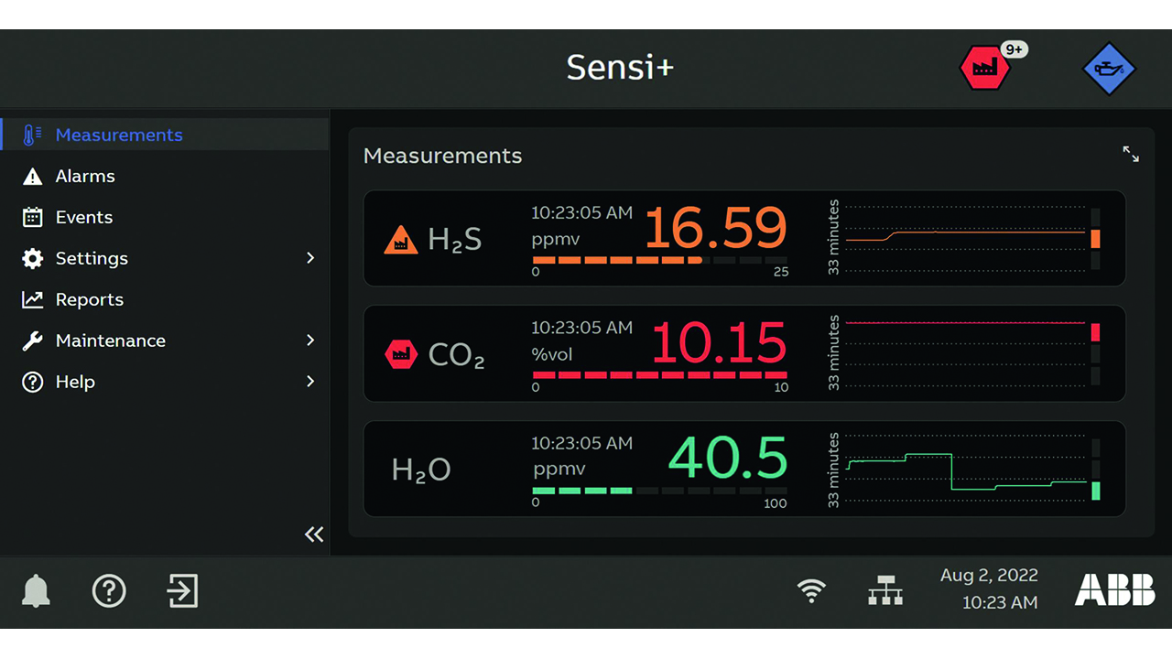Open the Alarms menu item
This screenshot has width=1172, height=659.
165,176
